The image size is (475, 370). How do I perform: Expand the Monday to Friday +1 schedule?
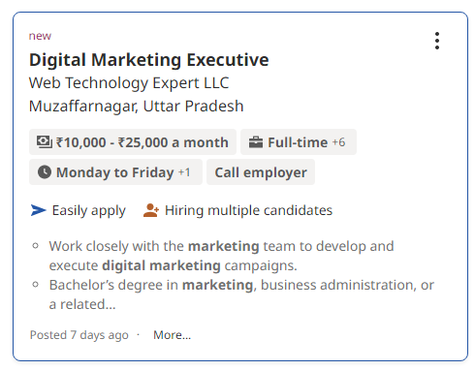click(x=115, y=172)
